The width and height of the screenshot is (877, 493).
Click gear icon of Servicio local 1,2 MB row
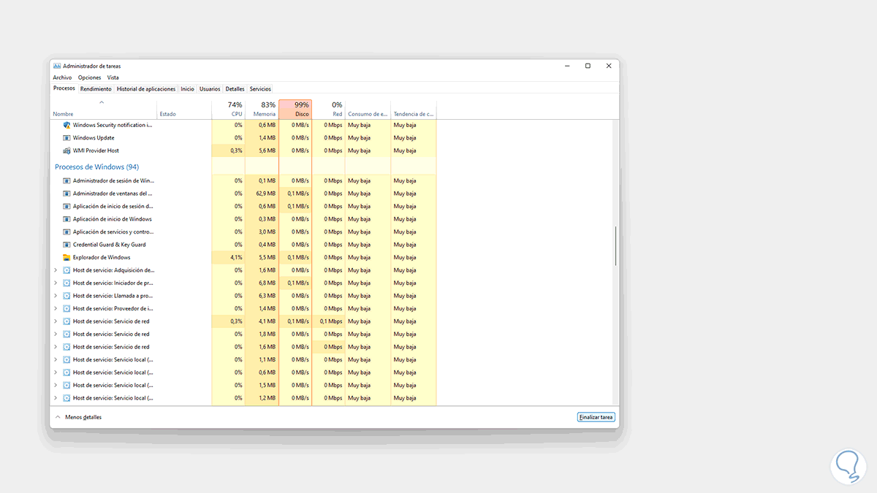(67, 398)
